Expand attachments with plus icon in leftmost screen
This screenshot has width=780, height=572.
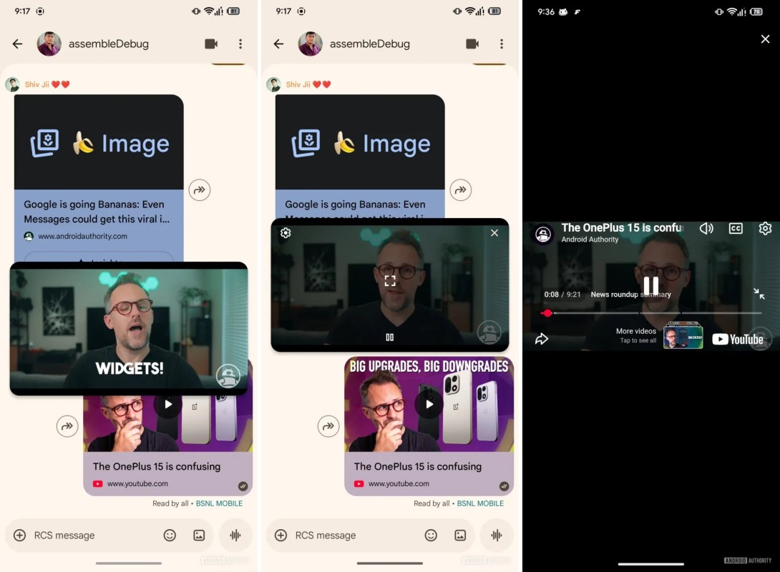point(20,536)
